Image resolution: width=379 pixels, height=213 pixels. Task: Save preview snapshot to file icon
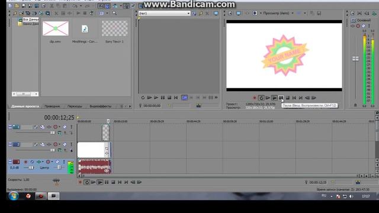319,13
